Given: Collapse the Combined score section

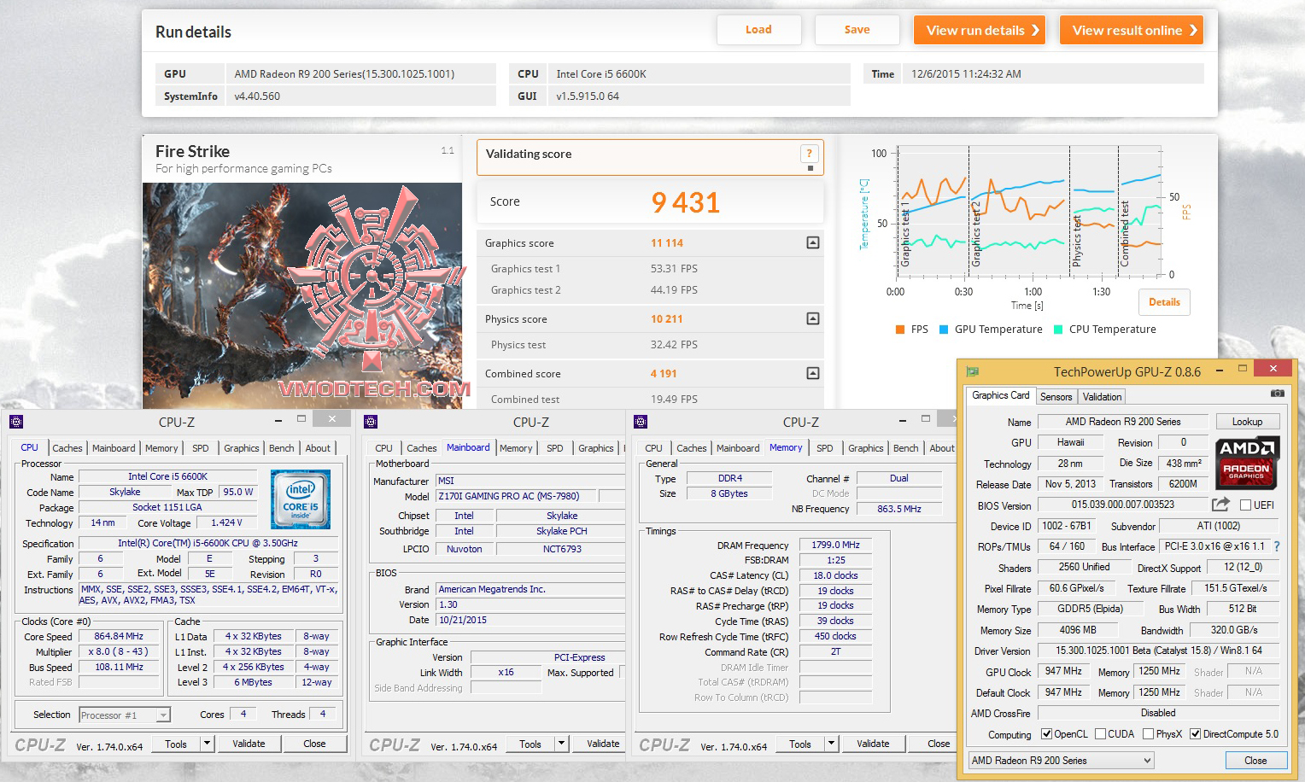Looking at the screenshot, I should 813,373.
